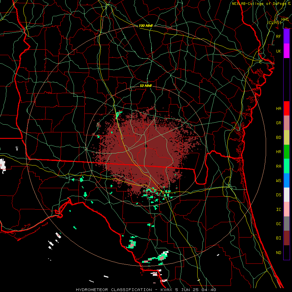Viewport: 292px width, 292px height.
Task: Click the '5 JUN 25' date text
Action: [x=187, y=290]
